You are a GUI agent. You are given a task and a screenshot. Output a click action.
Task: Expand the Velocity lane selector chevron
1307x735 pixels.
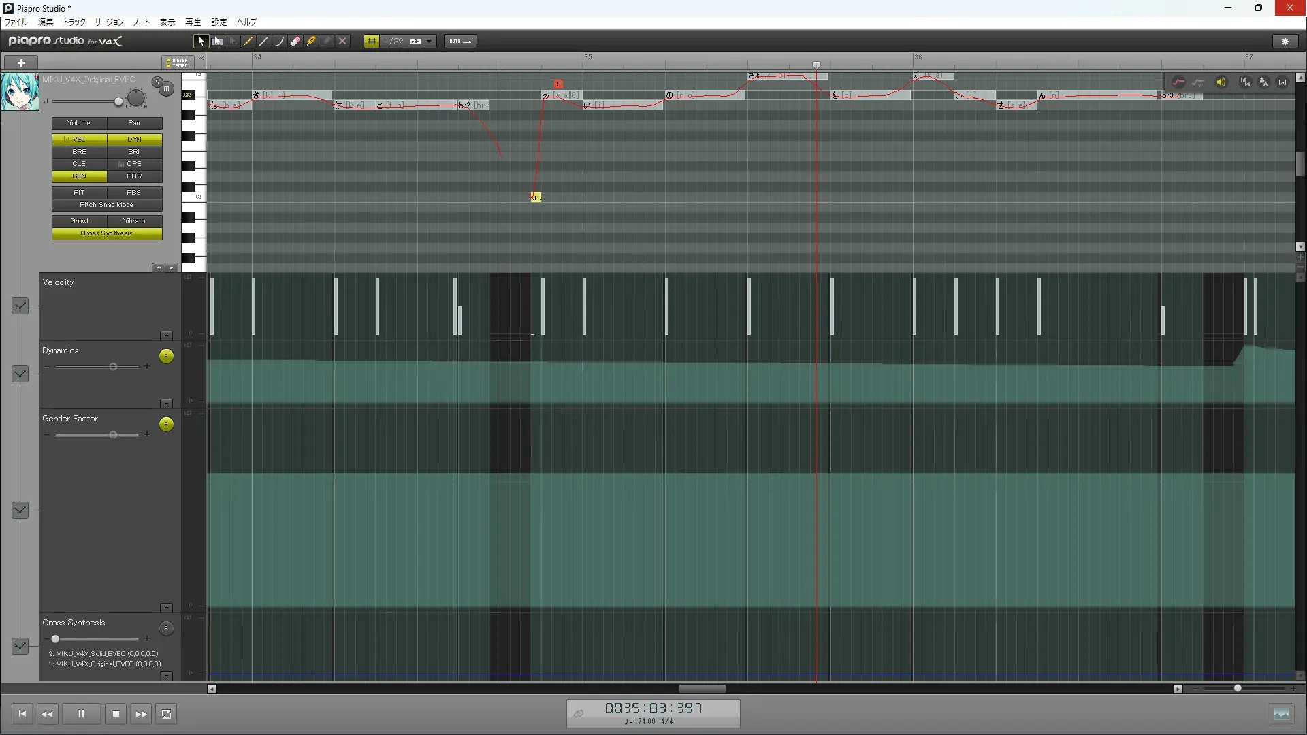20,306
